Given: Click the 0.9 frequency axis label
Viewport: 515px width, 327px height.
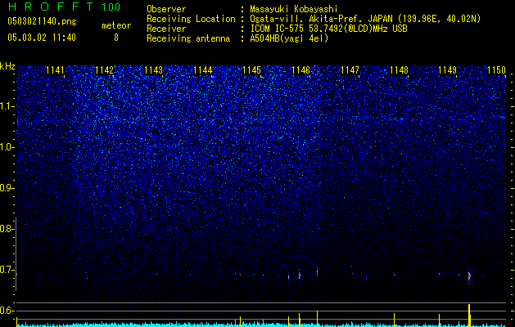Looking at the screenshot, I should (x=7, y=188).
